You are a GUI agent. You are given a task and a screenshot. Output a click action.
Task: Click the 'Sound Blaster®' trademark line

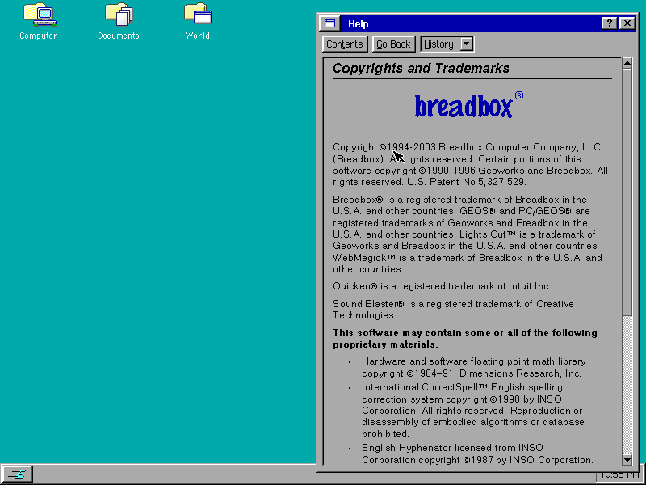pyautogui.click(x=453, y=310)
